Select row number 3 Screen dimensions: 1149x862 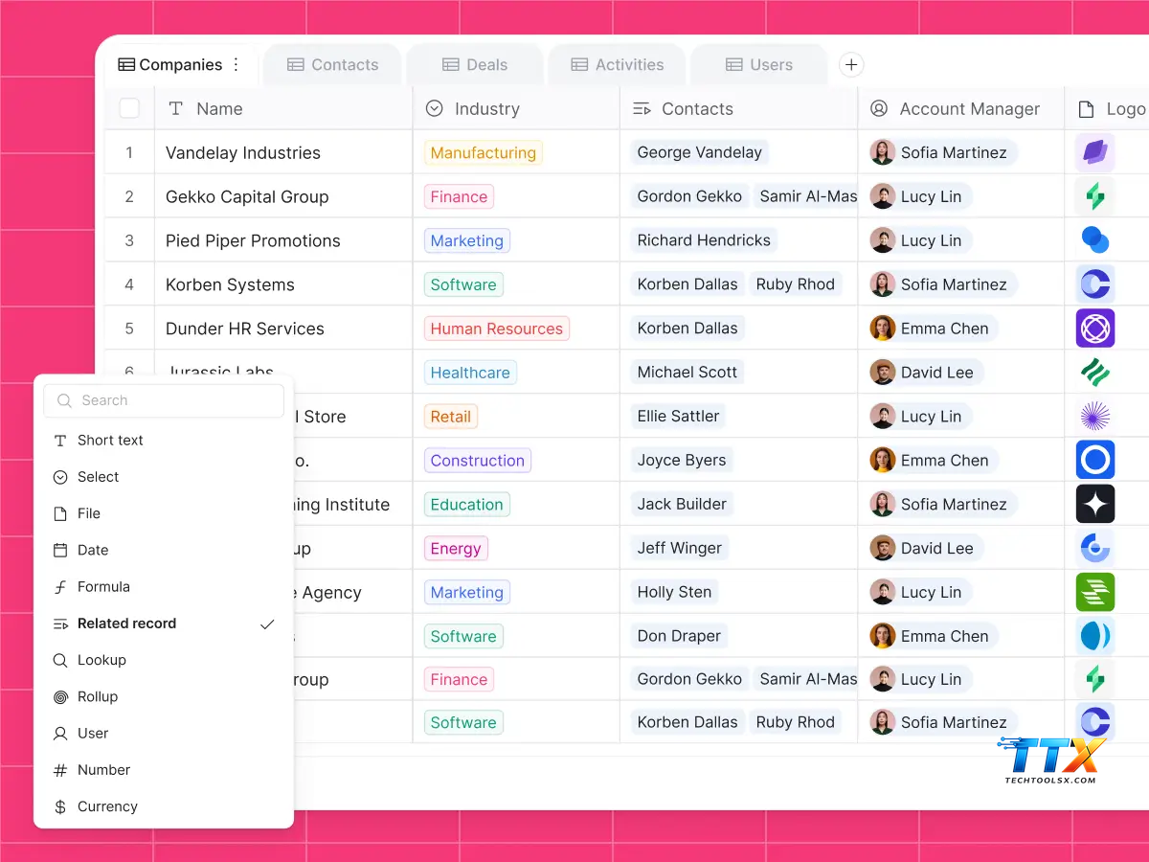coord(129,240)
